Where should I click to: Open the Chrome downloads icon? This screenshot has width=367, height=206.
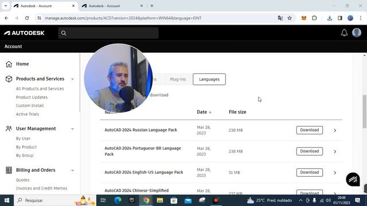coord(330,18)
